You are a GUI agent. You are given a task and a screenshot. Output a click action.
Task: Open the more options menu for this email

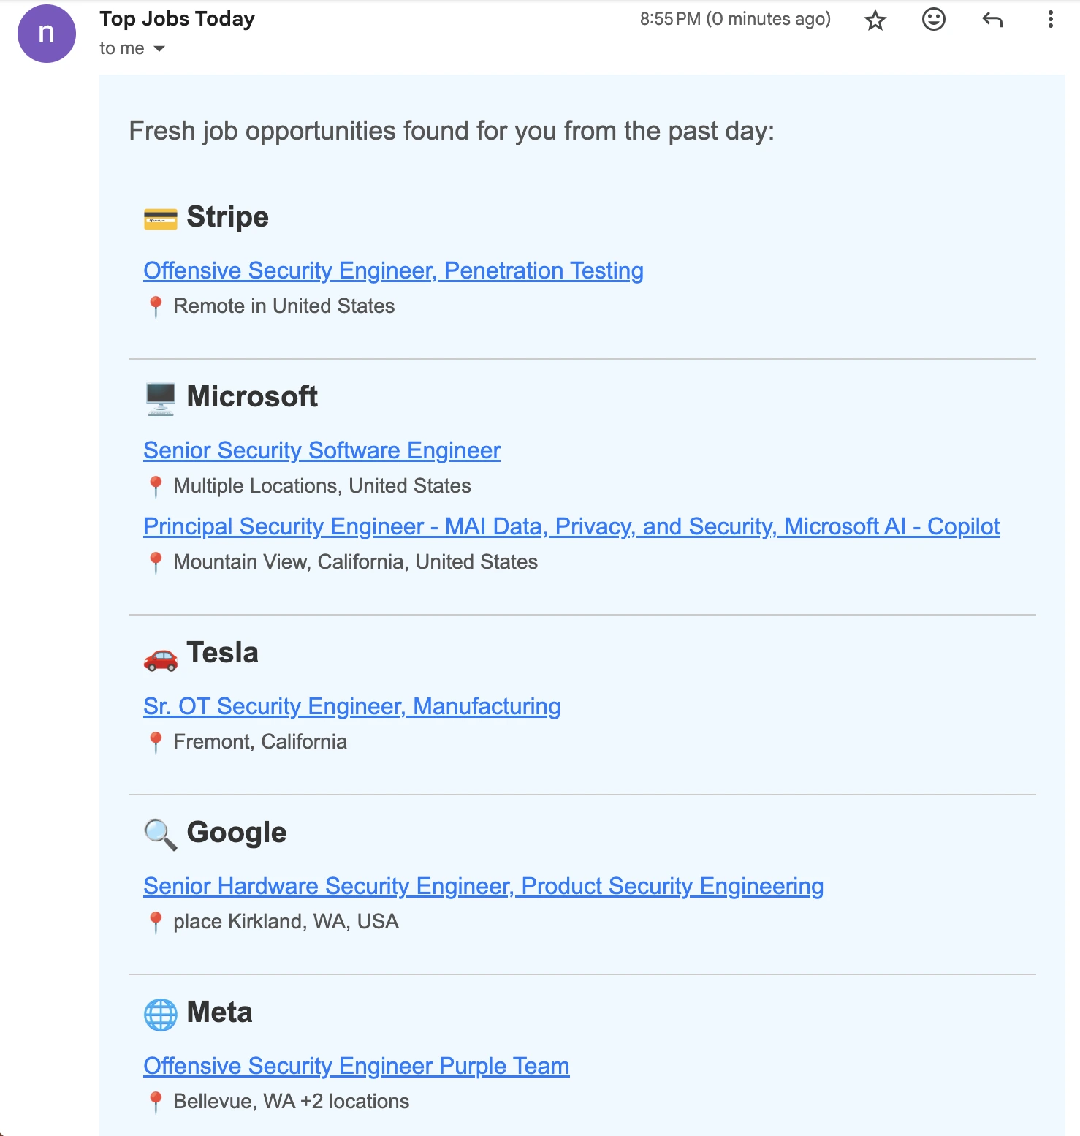coord(1050,20)
